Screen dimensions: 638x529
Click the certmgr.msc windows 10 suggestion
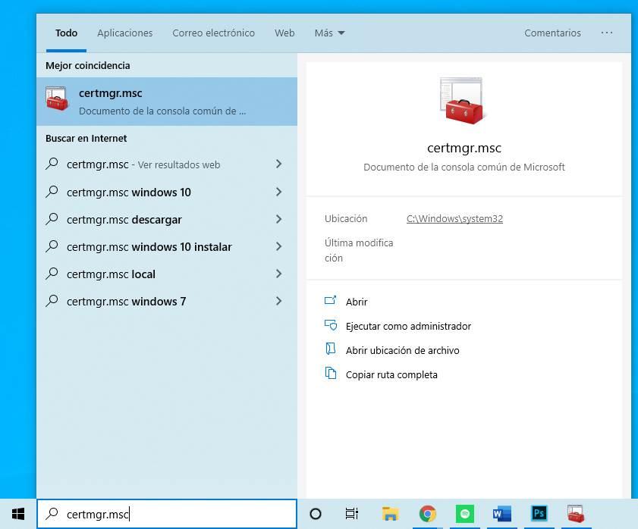(x=167, y=192)
